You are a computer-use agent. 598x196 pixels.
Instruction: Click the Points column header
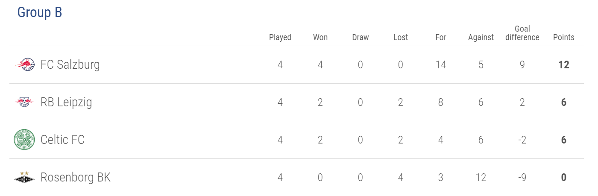[564, 37]
